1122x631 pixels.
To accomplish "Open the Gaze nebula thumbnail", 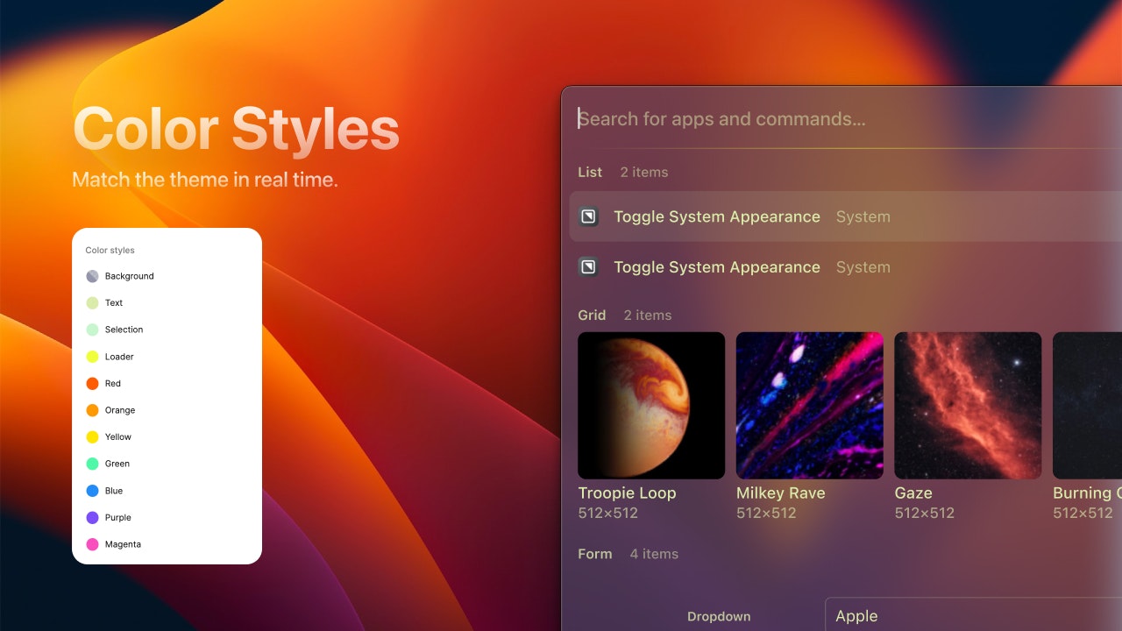I will pyautogui.click(x=968, y=405).
